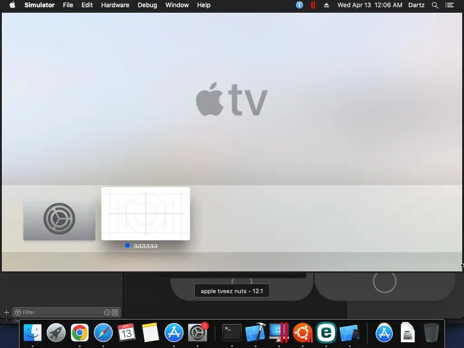Screen dimensions: 464x348
Task: Toggle source control status filter icon
Action: pyautogui.click(x=115, y=312)
